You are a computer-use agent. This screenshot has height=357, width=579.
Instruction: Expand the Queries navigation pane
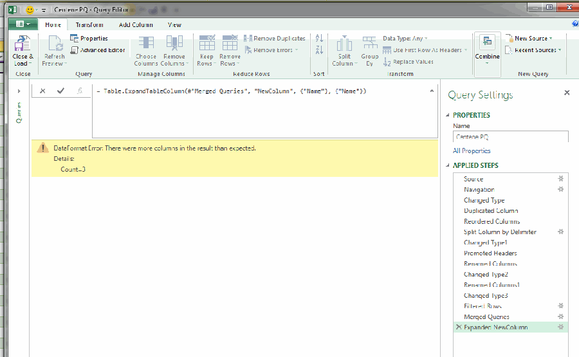pos(19,91)
